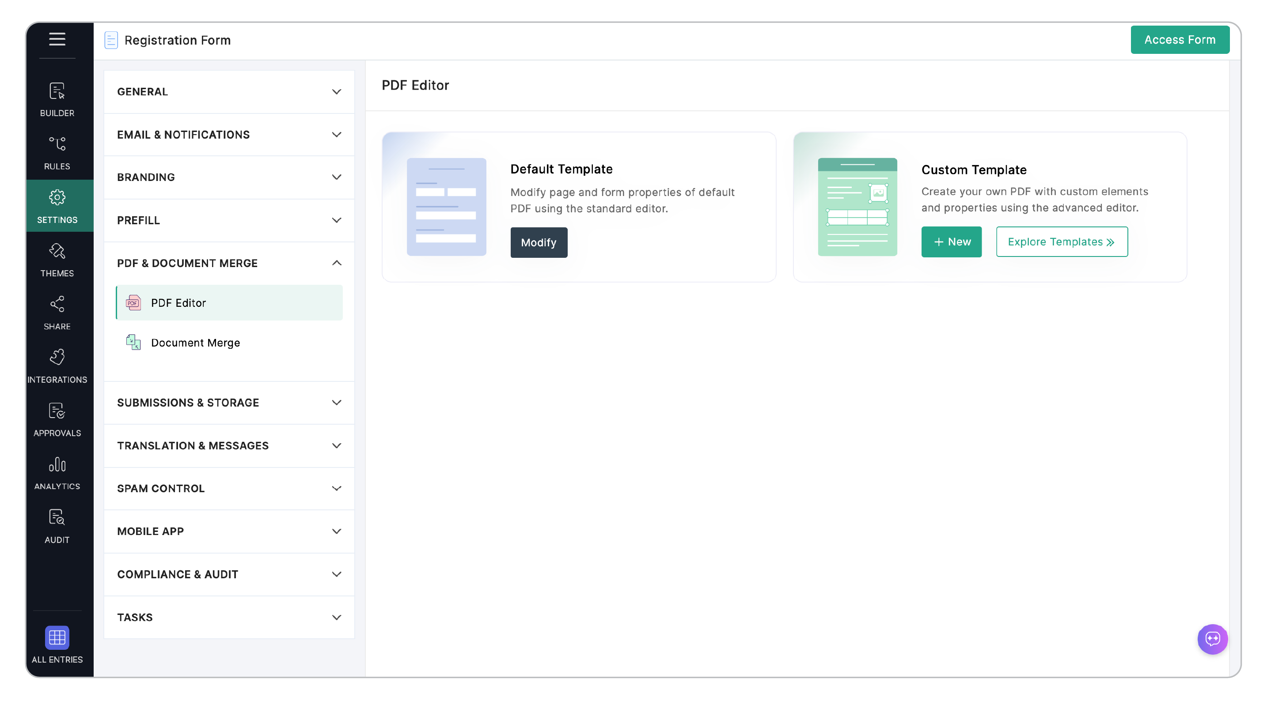
Task: Open All Entries grid
Action: click(x=57, y=645)
